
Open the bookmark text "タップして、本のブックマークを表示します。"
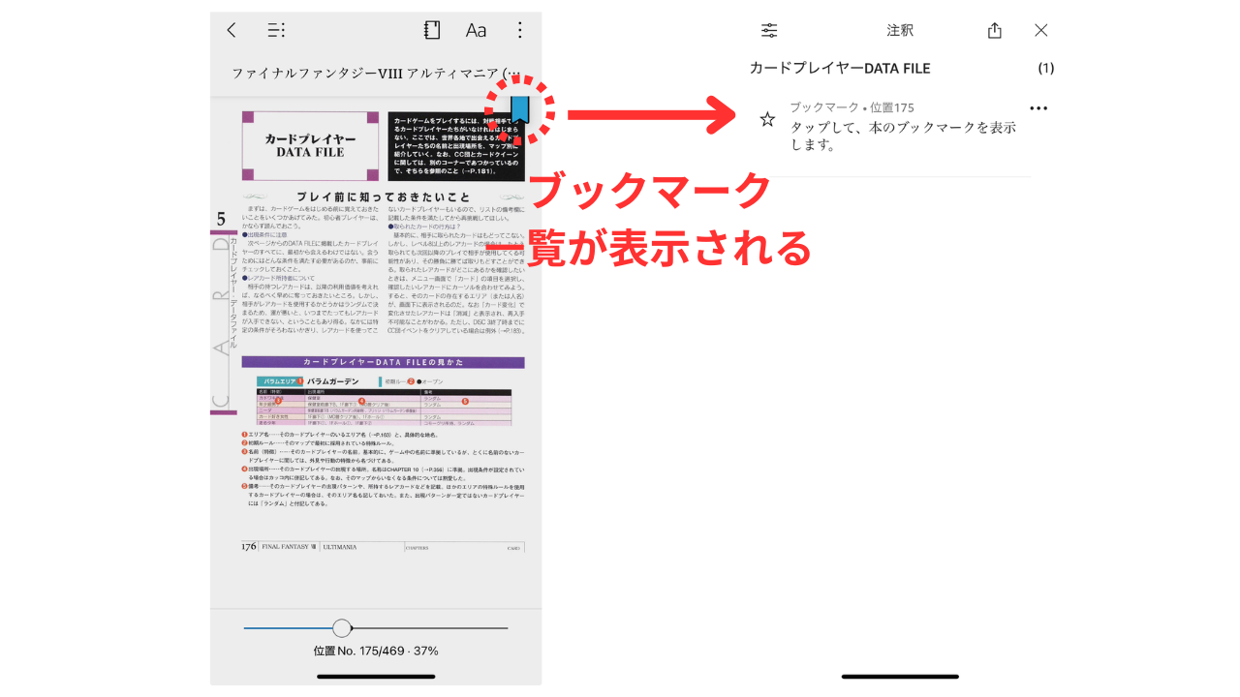[x=903, y=136]
